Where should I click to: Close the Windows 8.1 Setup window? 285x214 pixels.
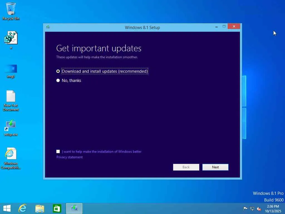(x=234, y=26)
